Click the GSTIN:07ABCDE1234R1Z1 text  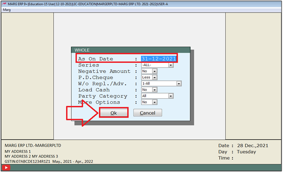click(x=28, y=161)
